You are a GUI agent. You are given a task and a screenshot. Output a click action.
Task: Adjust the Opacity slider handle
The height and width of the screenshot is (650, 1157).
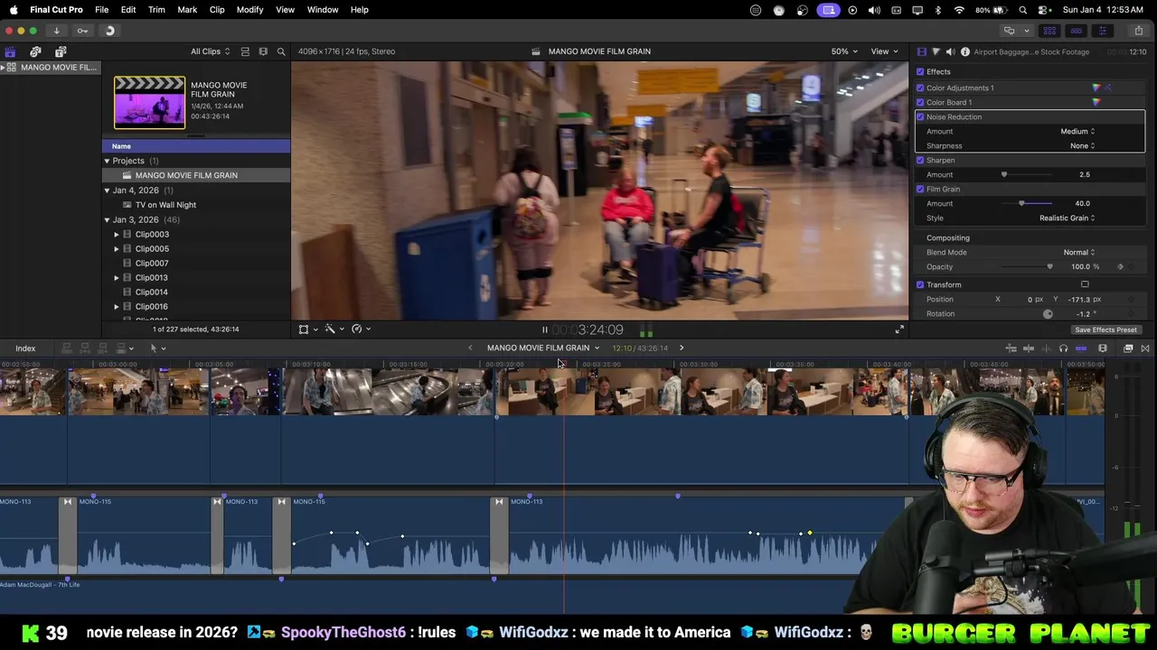click(1049, 266)
